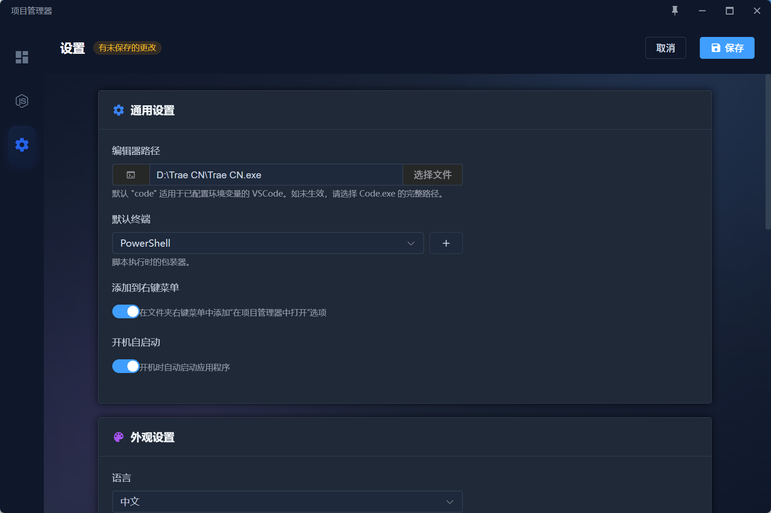Maximize the 项目管理器 window
This screenshot has height=513, width=771.
(x=729, y=10)
